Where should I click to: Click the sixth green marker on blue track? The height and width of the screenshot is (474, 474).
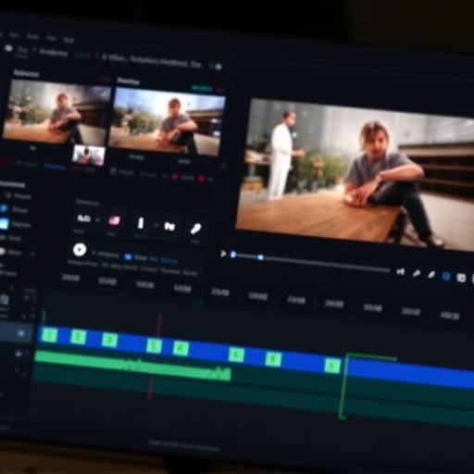tap(236, 355)
